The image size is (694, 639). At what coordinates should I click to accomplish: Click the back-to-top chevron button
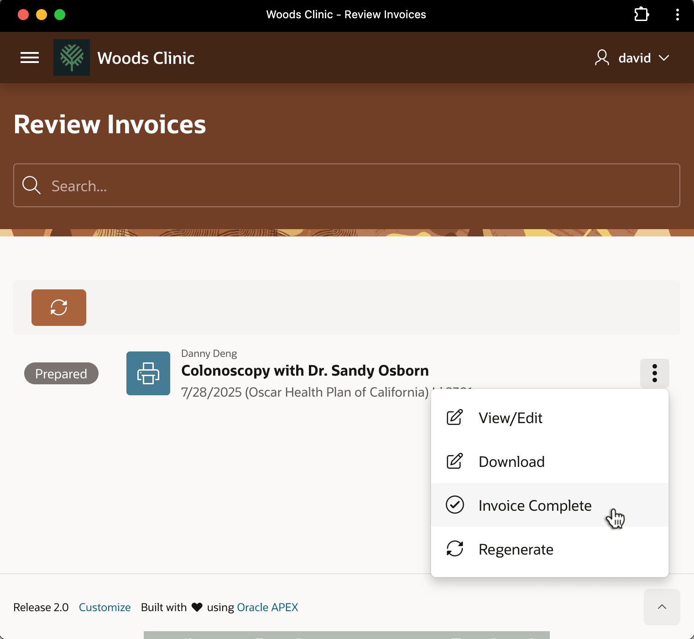(x=662, y=607)
